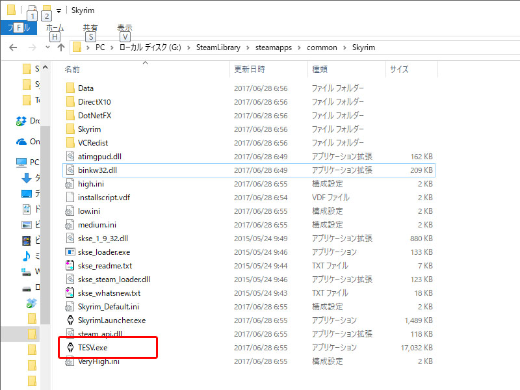Screen dimensions: 520x390
Task: Click the navigation pane scrollbar thumb
Action: pos(45,225)
